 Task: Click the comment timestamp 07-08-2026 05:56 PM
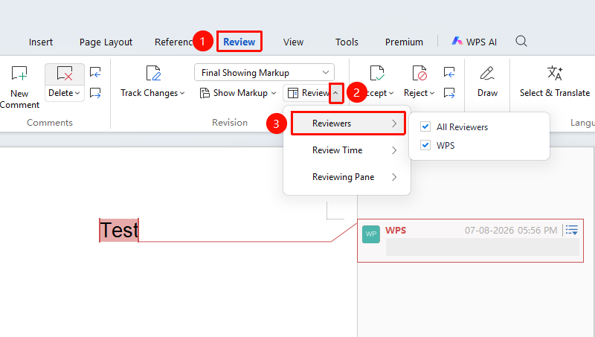pyautogui.click(x=511, y=231)
